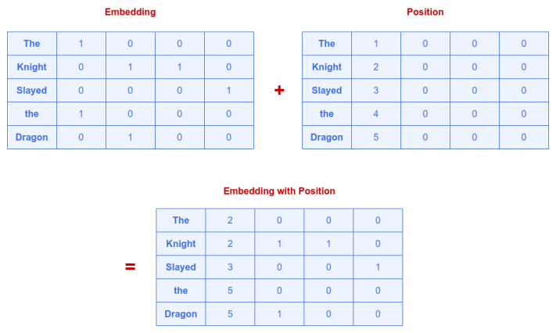
Task: Click the value 3 in Position table
Action: 376,91
